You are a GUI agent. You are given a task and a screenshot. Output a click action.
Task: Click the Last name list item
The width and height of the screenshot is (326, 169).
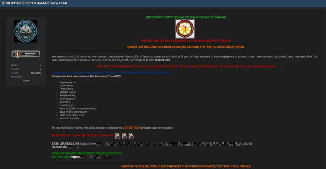[67, 86]
